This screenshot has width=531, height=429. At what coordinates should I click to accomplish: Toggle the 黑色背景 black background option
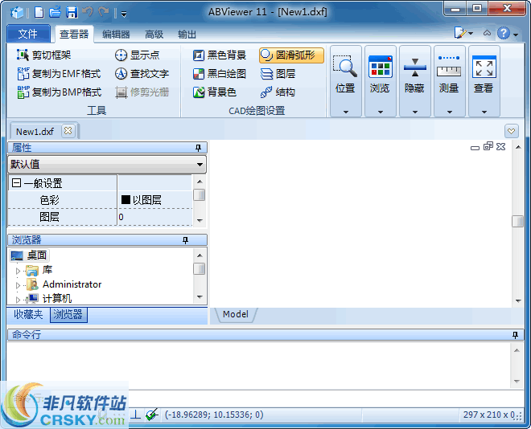[x=220, y=55]
